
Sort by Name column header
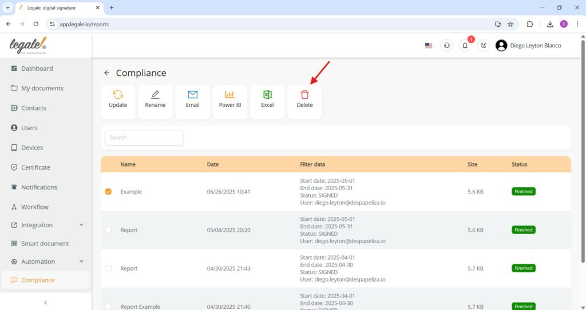point(128,164)
